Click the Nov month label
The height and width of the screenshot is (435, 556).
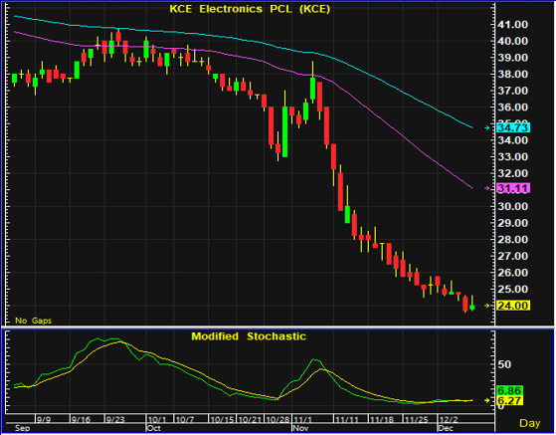point(300,428)
